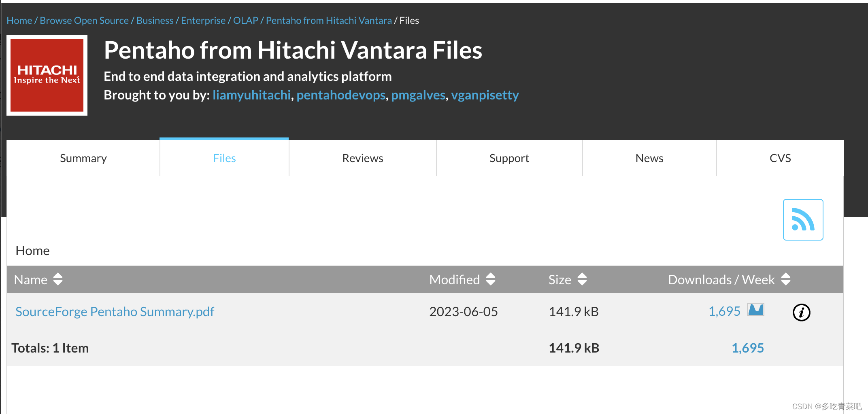Click the Hitachi project logo
The image size is (868, 414).
tap(47, 75)
